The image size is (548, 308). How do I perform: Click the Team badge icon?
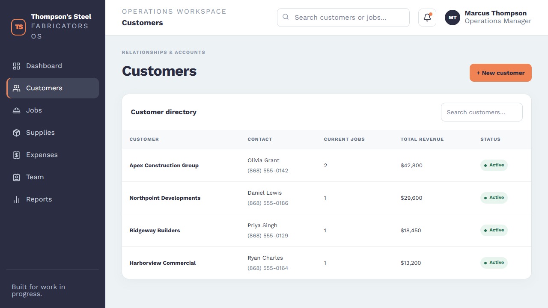(x=16, y=177)
